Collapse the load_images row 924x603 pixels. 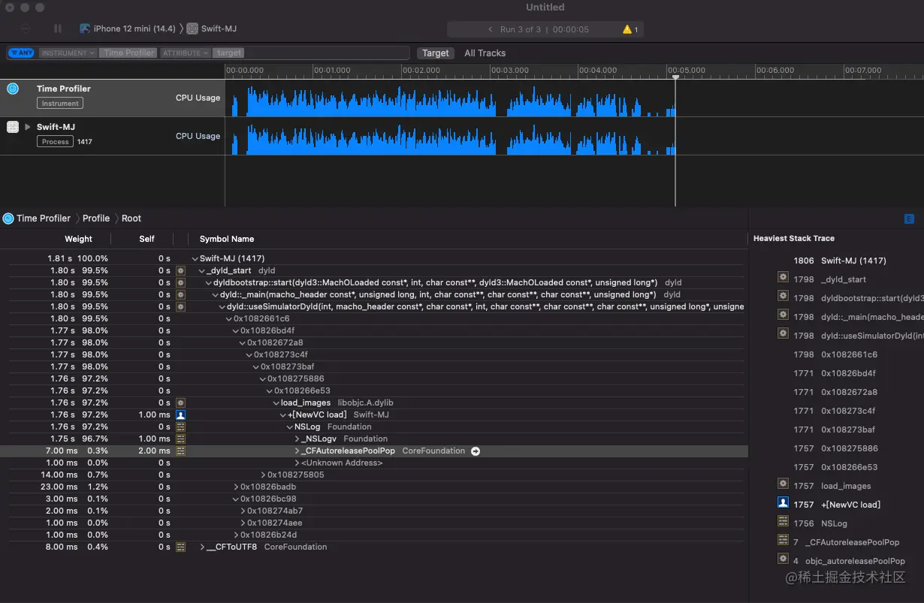pos(276,403)
